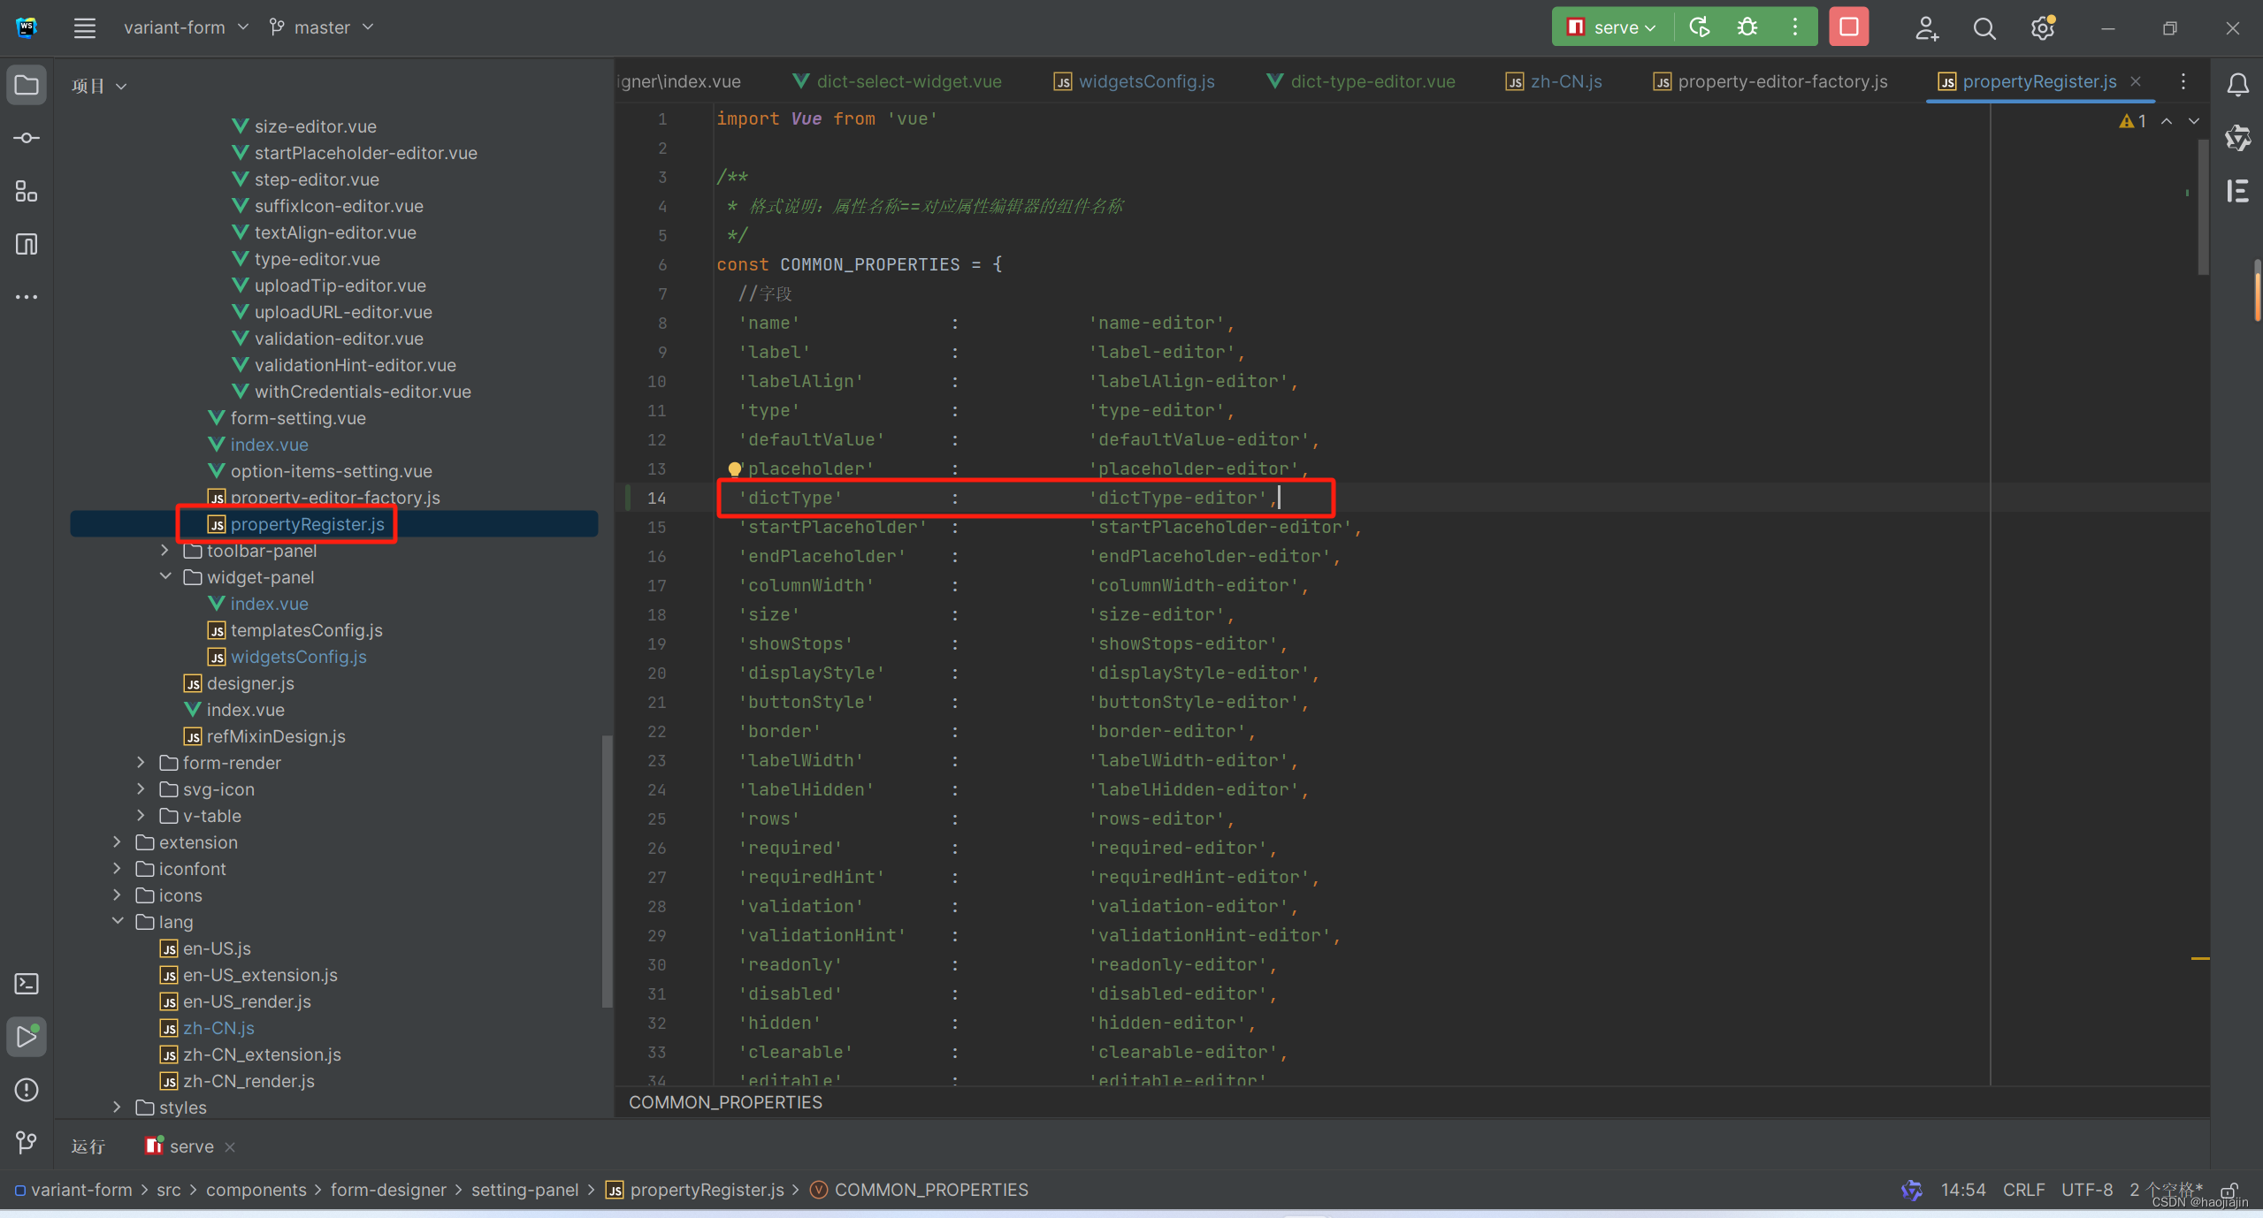The image size is (2263, 1218).
Task: Collapse the widget-panel folder
Action: (164, 577)
